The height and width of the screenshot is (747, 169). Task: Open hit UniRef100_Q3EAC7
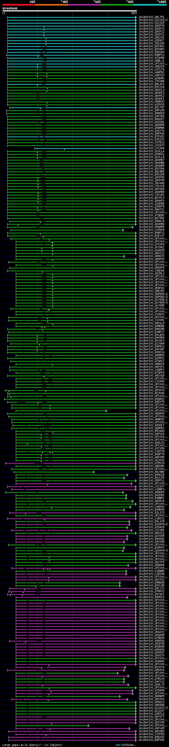152,40
